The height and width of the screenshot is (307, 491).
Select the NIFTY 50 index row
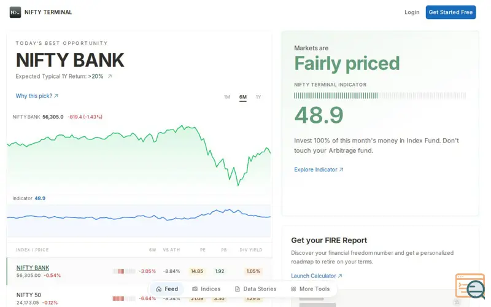[x=139, y=298]
